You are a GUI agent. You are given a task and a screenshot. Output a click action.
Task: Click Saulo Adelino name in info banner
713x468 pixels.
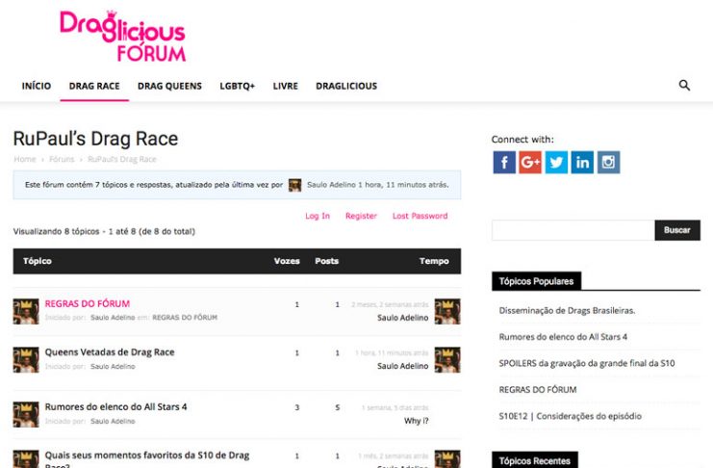tap(332, 185)
